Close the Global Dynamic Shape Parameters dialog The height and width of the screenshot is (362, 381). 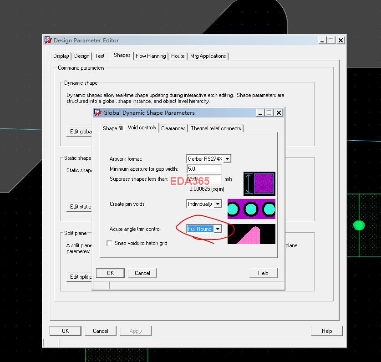pyautogui.click(x=279, y=112)
